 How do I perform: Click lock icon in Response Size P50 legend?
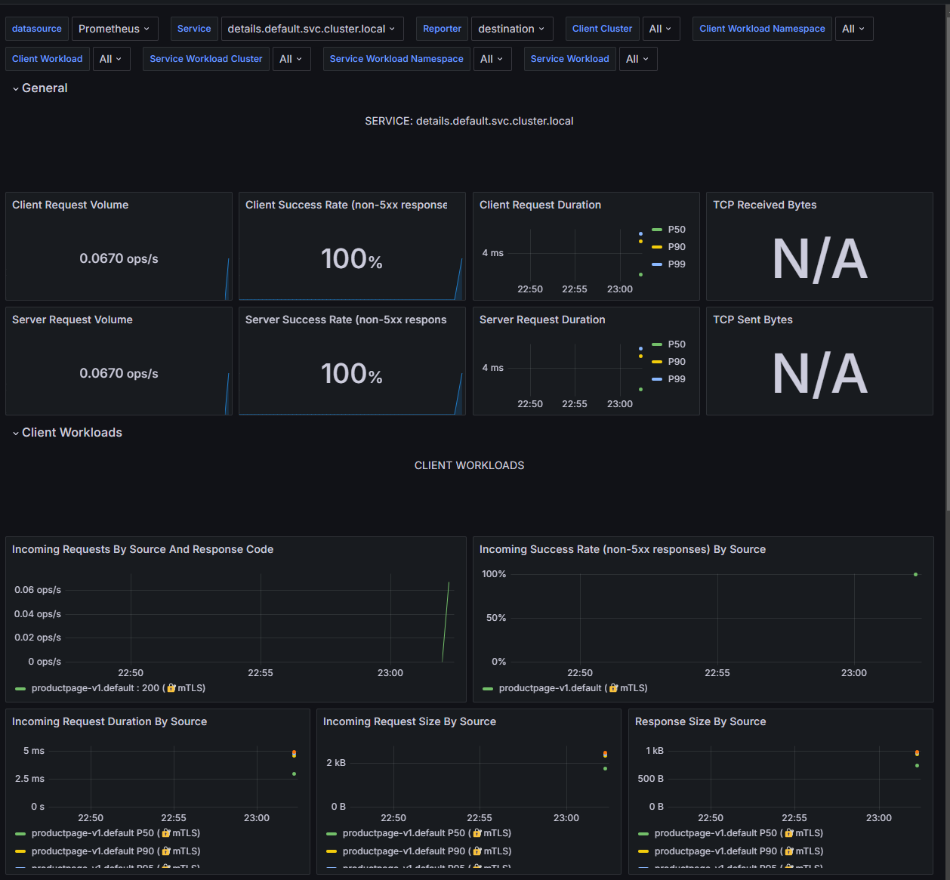click(788, 833)
